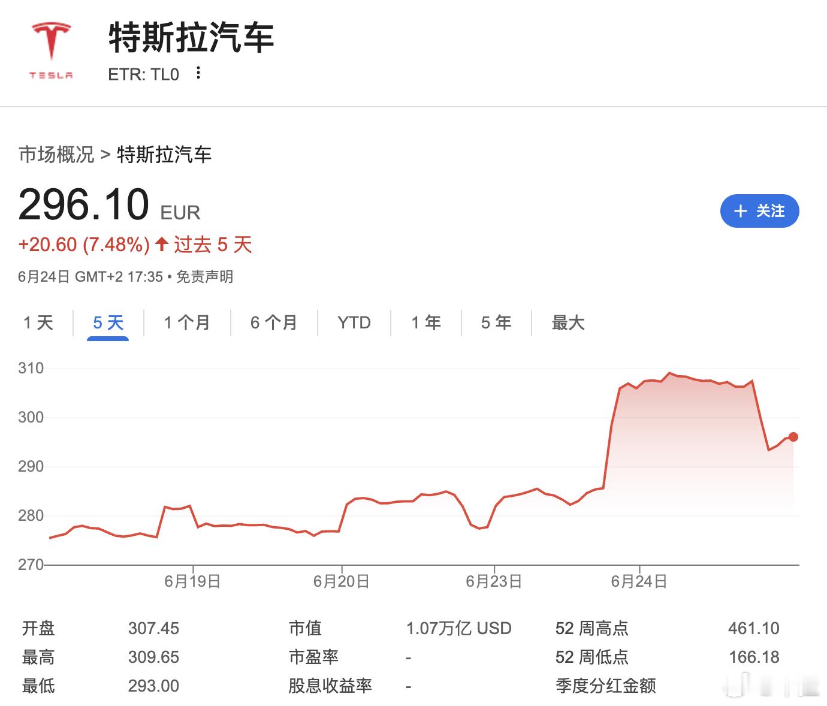Click the 开盘 value 307.45
Screen dimensions: 827x706
click(153, 629)
